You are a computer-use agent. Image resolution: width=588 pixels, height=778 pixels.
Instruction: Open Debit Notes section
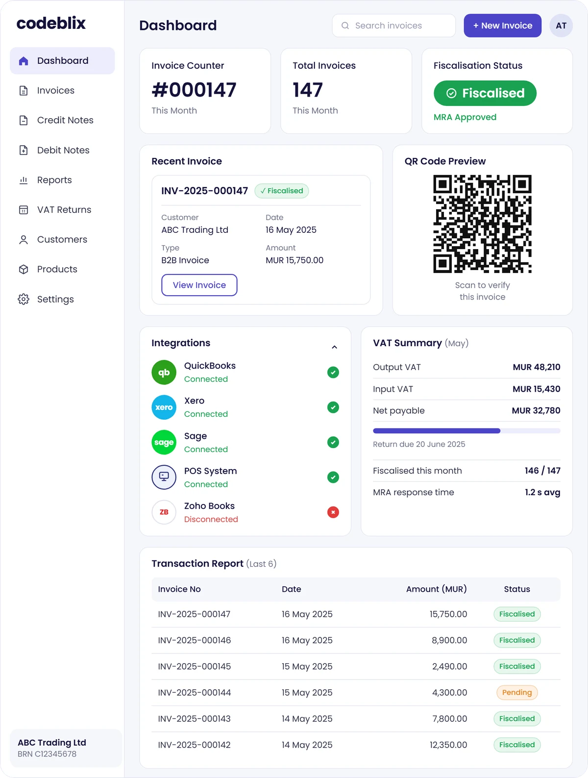(x=62, y=150)
